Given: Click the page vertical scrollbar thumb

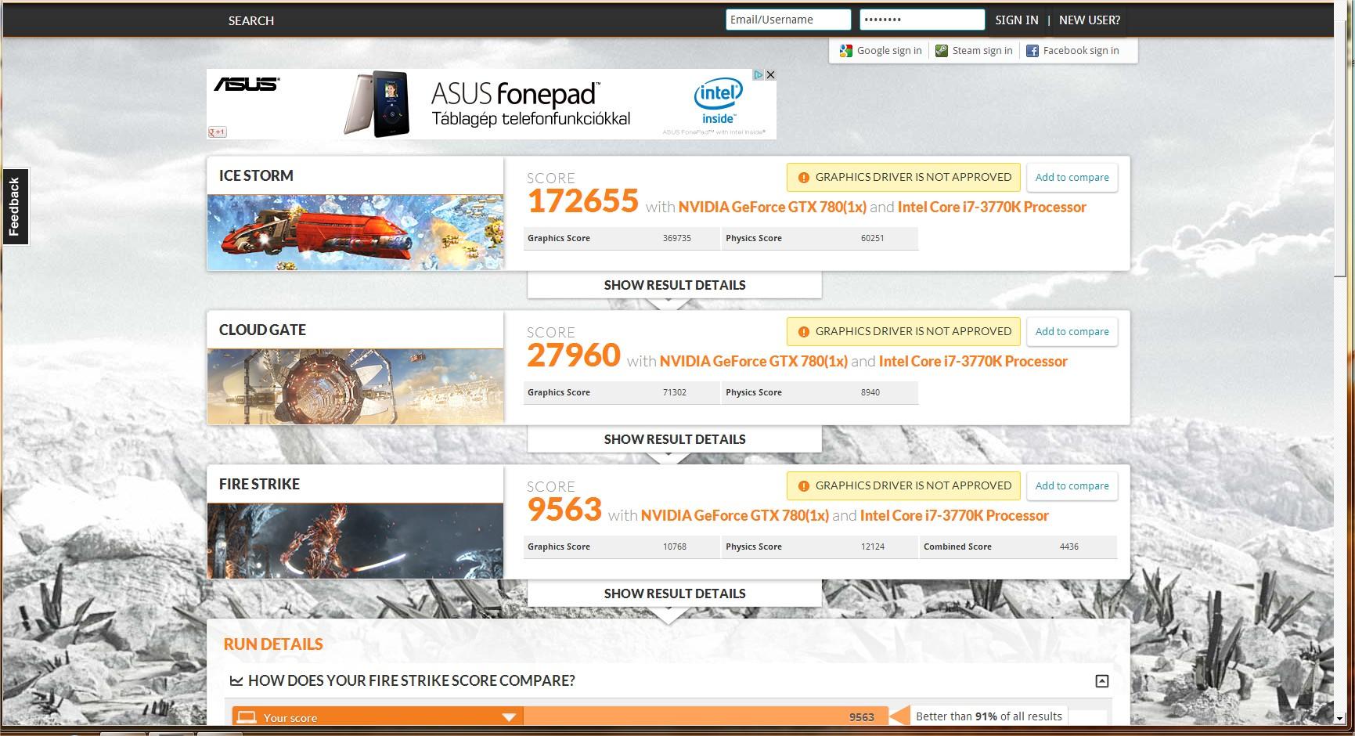Looking at the screenshot, I should click(1341, 147).
